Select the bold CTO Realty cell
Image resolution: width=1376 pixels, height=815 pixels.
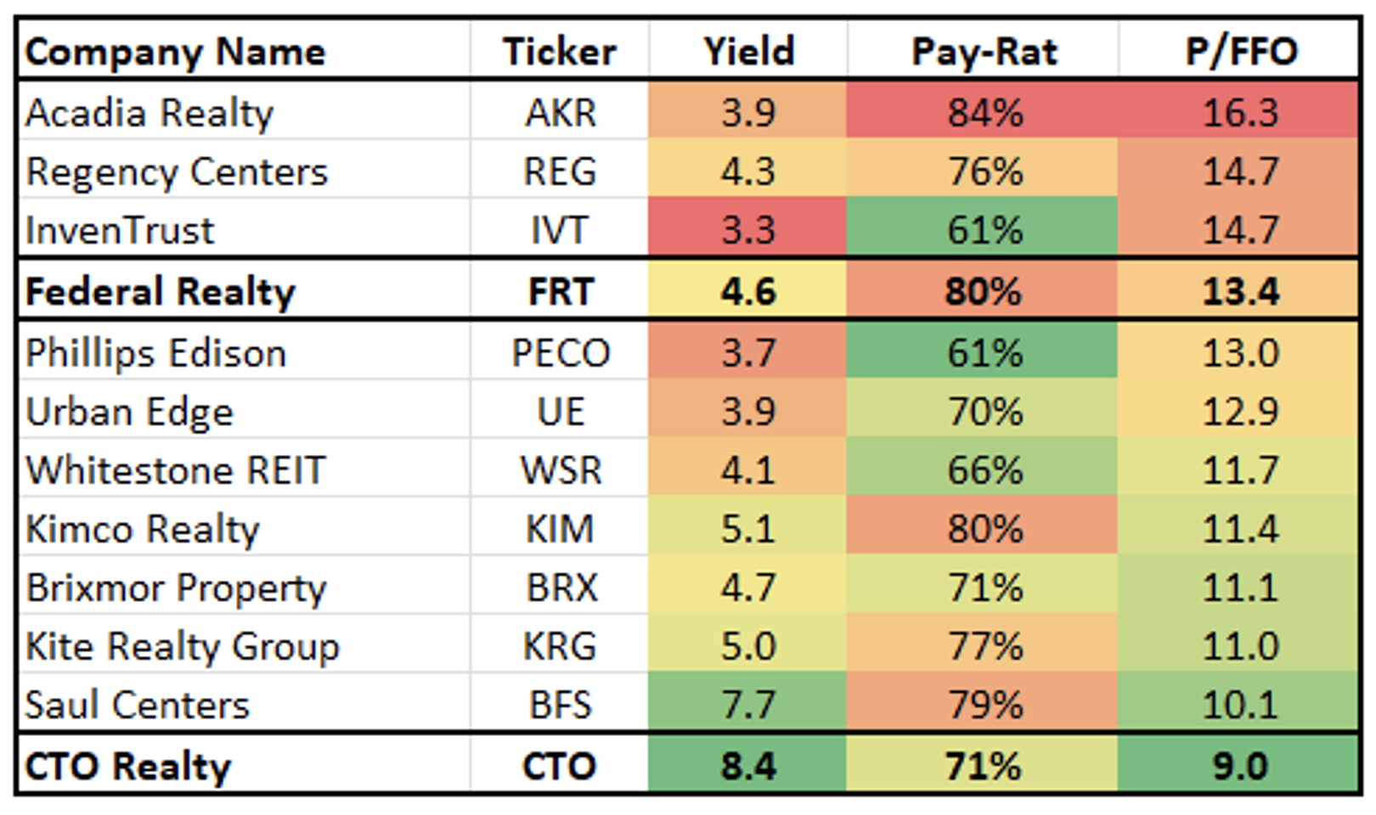[128, 767]
